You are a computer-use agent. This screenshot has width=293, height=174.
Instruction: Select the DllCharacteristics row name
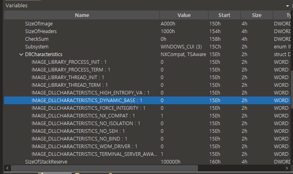tap(44, 55)
